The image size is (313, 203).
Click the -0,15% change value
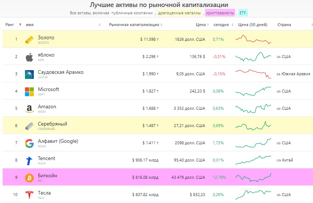pos(219,74)
